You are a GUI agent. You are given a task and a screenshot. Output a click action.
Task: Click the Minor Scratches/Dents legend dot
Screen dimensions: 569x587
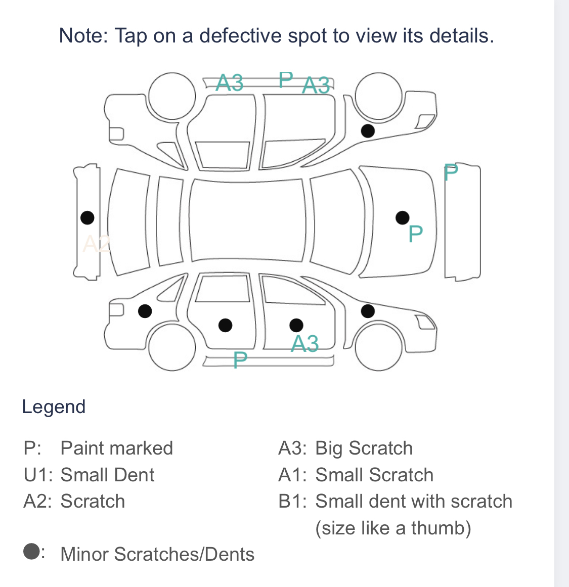click(31, 552)
